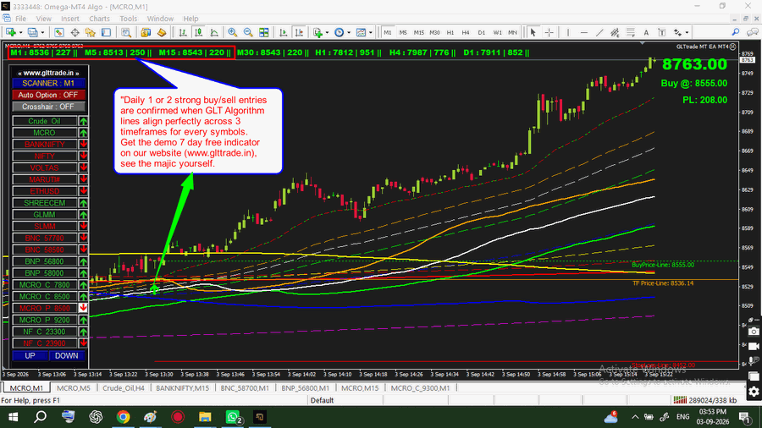762x428 pixels.
Task: Click the camera screenshot sidebar icon
Action: click(754, 332)
